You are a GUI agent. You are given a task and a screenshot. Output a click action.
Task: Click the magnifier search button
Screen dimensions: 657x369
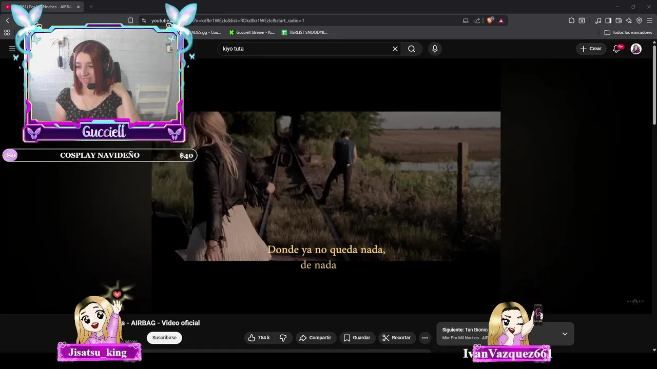(412, 49)
